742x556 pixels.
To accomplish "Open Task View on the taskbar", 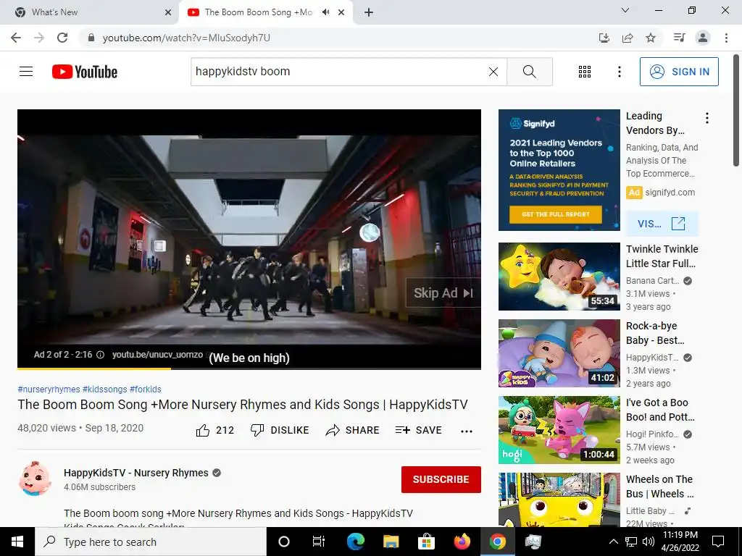I will pos(319,542).
